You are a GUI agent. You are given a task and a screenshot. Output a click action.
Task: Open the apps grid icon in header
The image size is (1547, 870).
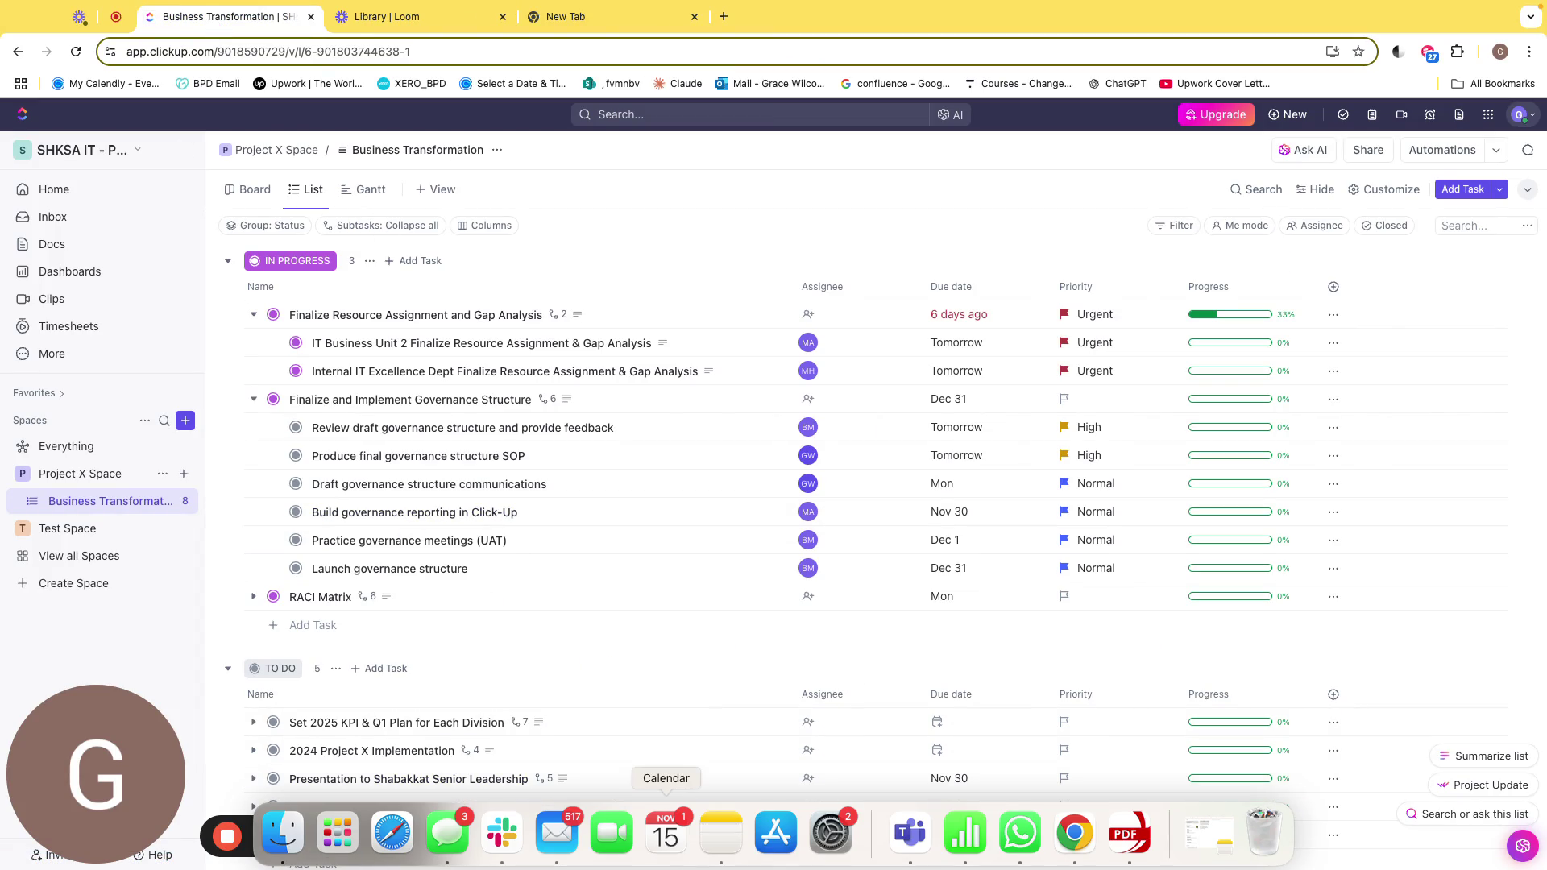tap(1487, 114)
